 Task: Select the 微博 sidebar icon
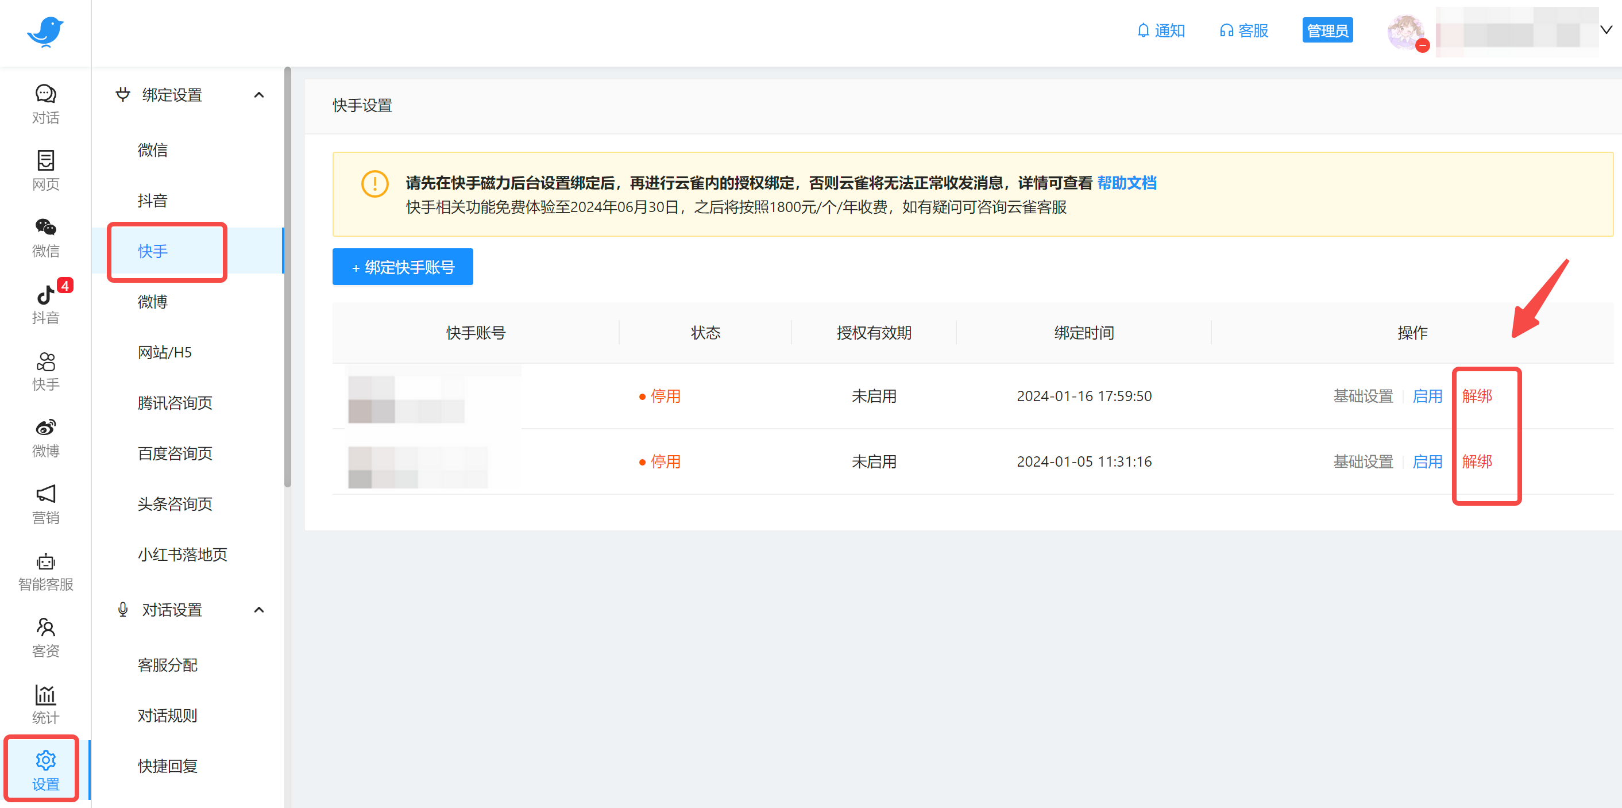point(45,437)
